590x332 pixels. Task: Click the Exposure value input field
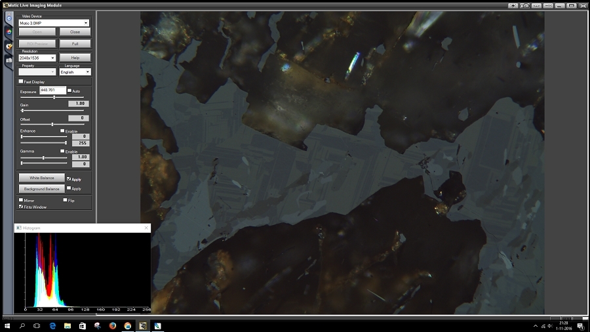[x=52, y=90]
